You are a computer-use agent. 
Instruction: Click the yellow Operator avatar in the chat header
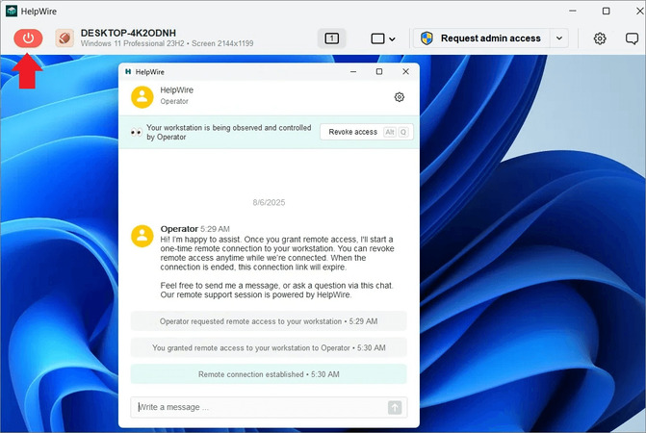coord(142,97)
